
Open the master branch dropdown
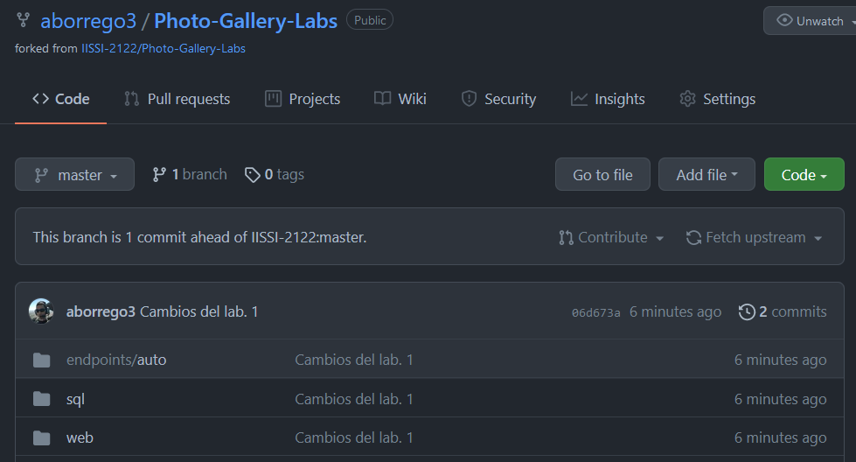(75, 174)
